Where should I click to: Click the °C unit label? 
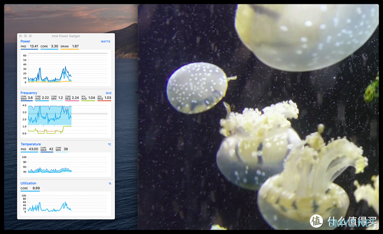point(109,144)
